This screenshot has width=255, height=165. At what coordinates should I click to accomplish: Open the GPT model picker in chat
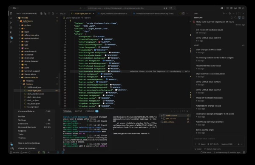pos(213,144)
